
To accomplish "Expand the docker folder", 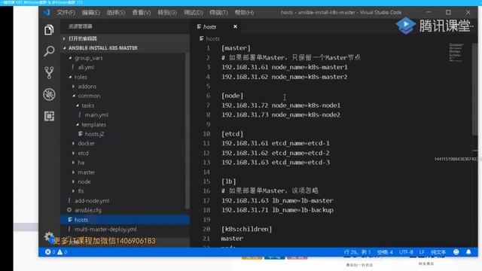I will [74, 144].
